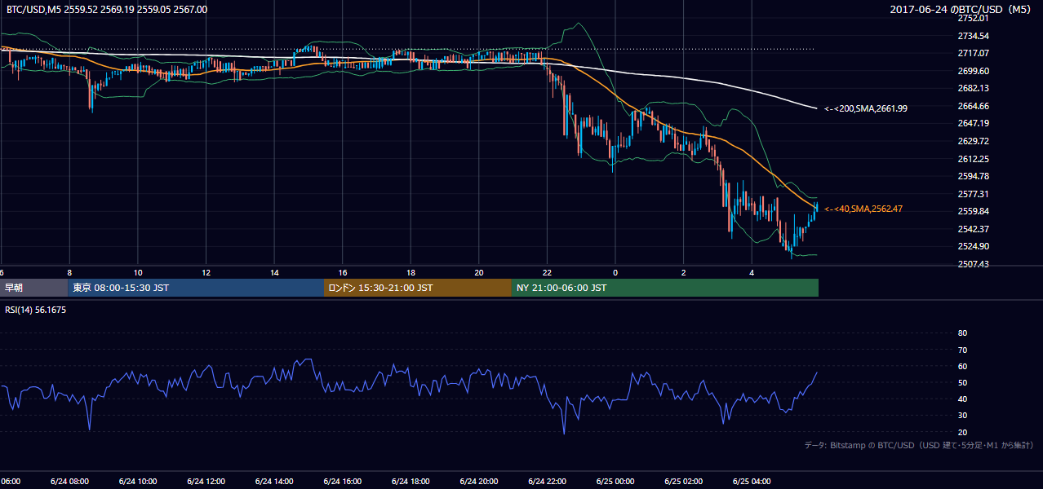Click the 6/25 04:00 bottom time label
This screenshot has height=489, width=1043.
coord(751,481)
